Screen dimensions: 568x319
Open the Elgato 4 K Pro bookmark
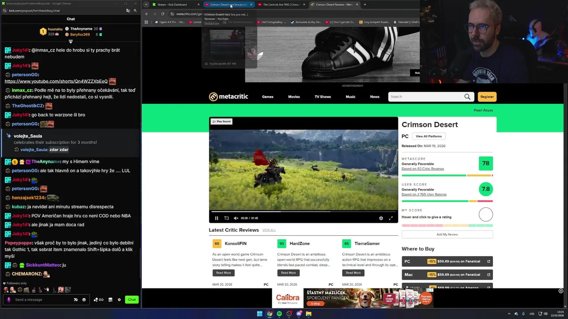tap(170, 22)
